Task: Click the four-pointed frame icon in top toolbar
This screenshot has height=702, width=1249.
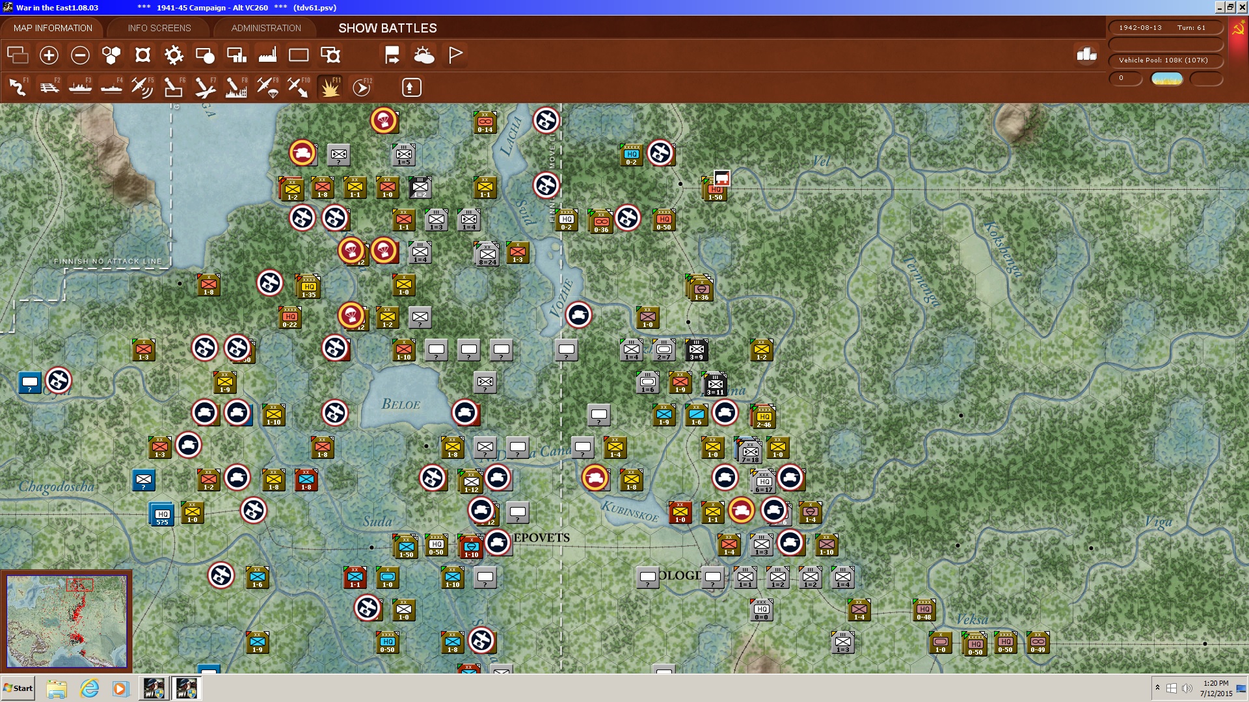Action: click(x=142, y=55)
